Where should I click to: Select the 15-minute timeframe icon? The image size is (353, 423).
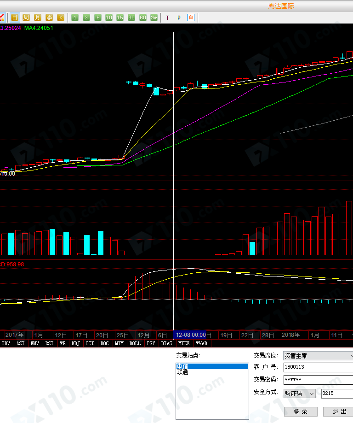click(120, 18)
